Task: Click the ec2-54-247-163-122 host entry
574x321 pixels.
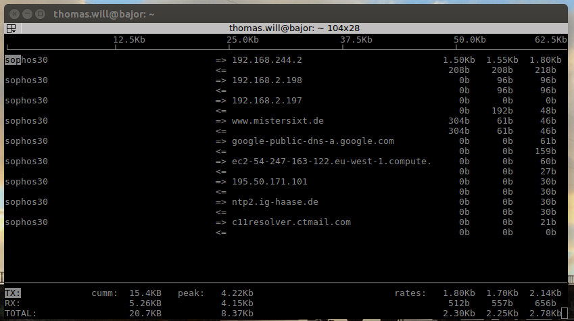Action: [331, 162]
